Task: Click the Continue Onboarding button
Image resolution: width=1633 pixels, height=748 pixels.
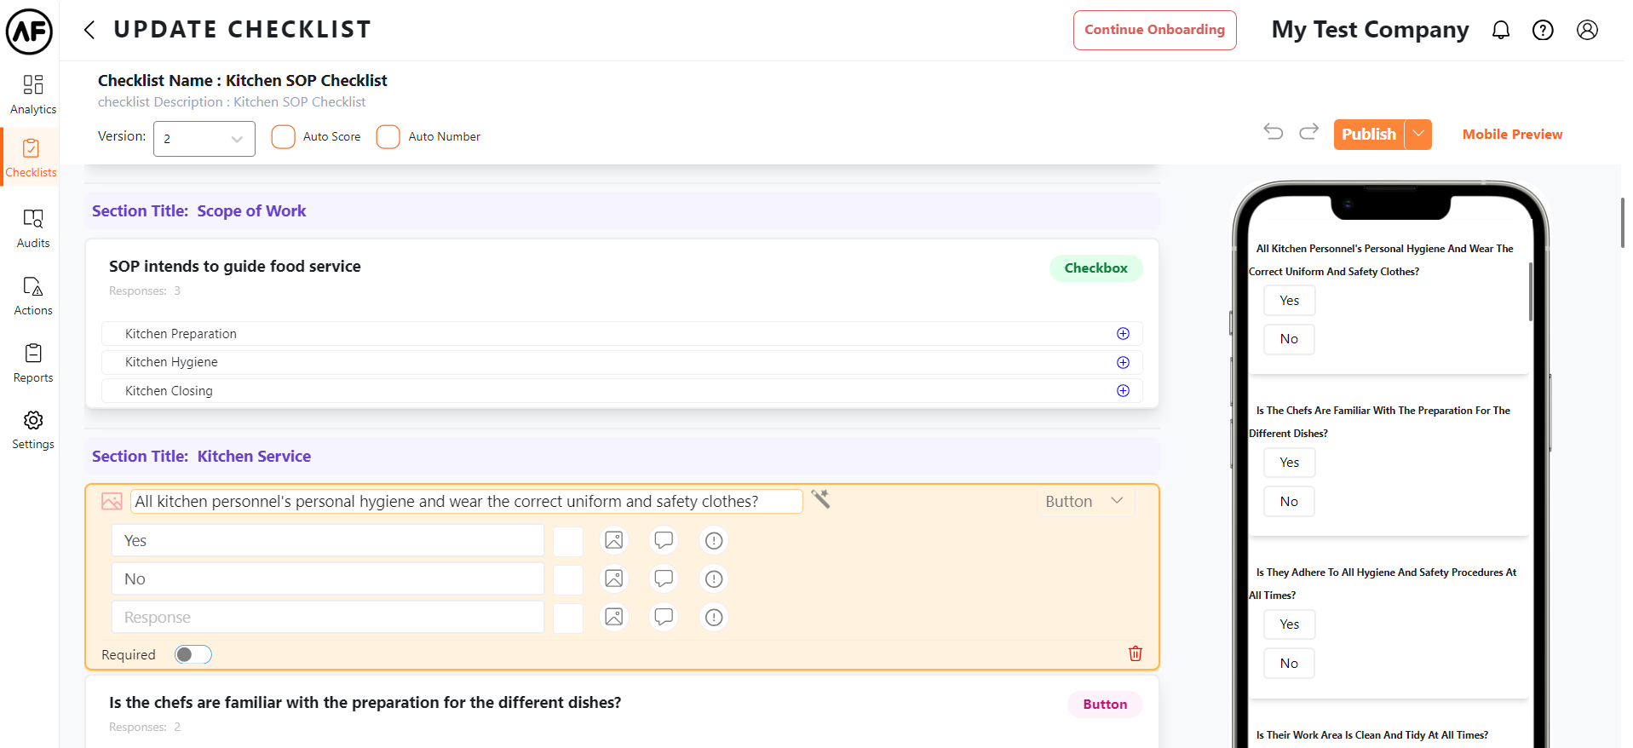Action: [x=1154, y=30]
